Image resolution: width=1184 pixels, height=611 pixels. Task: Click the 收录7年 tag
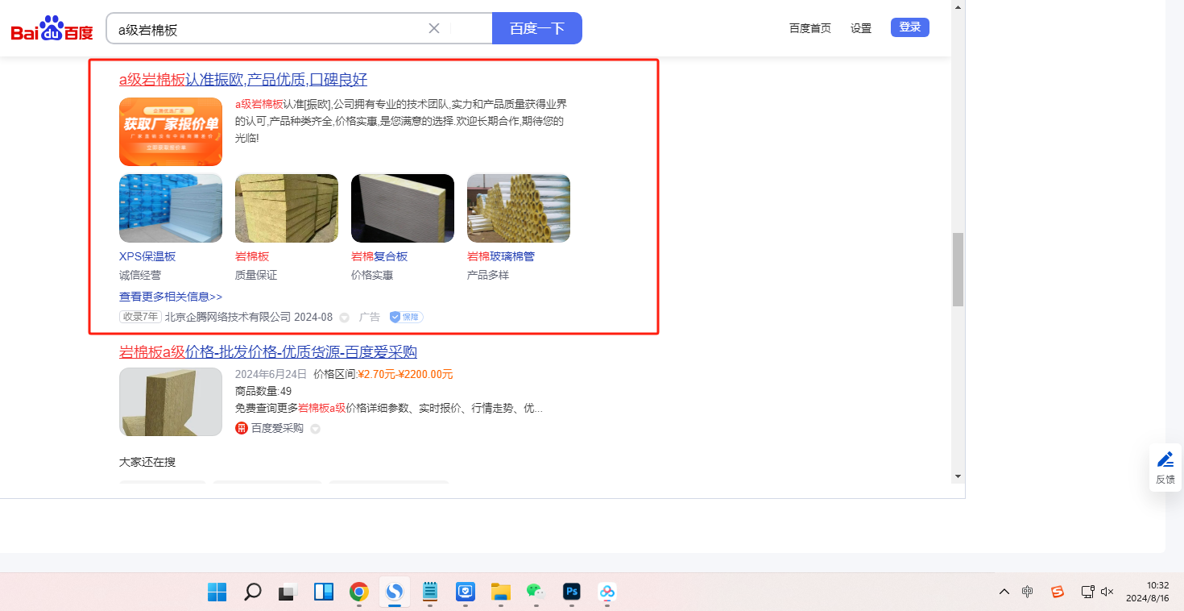tap(140, 318)
